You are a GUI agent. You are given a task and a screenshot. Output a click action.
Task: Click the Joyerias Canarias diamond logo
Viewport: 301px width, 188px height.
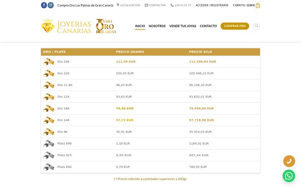66,26
